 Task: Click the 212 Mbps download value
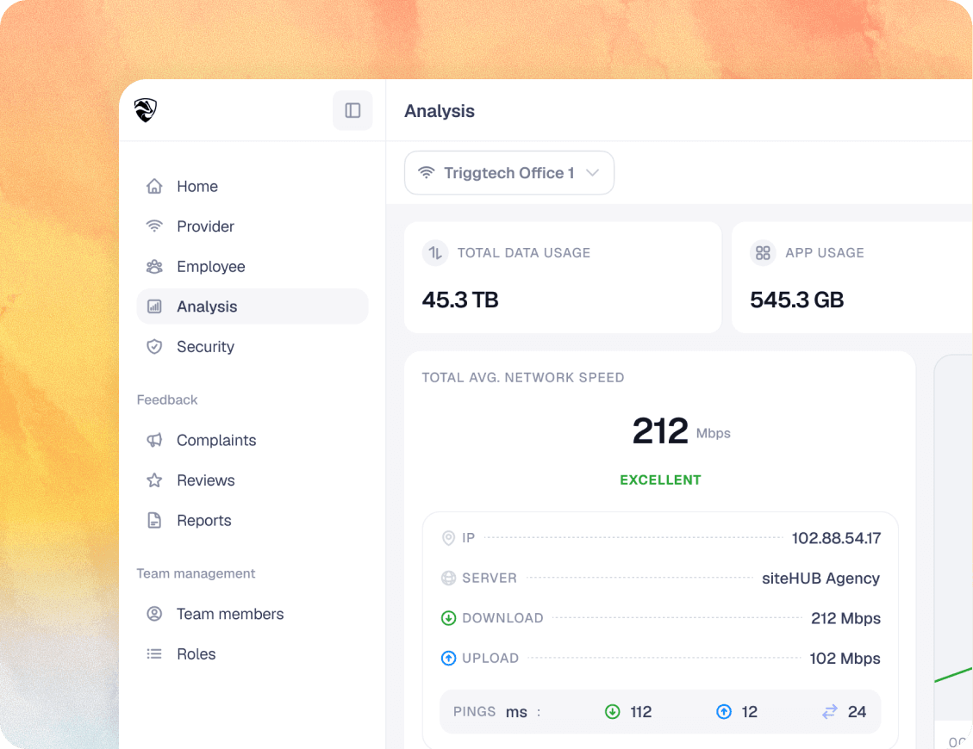(x=845, y=618)
